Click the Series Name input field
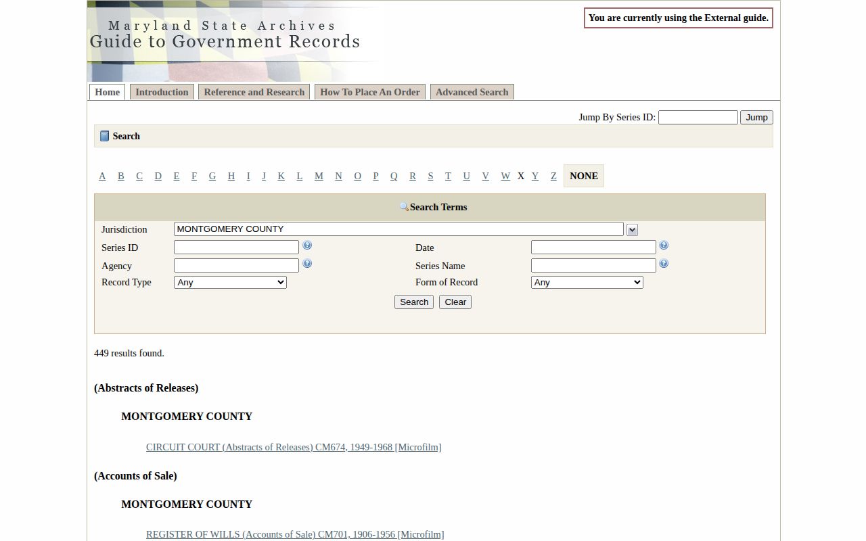The height and width of the screenshot is (541, 866). (x=593, y=266)
